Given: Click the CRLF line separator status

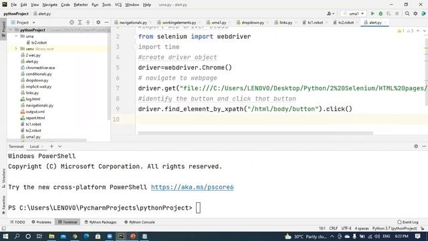Looking at the screenshot, I should click(333, 228).
